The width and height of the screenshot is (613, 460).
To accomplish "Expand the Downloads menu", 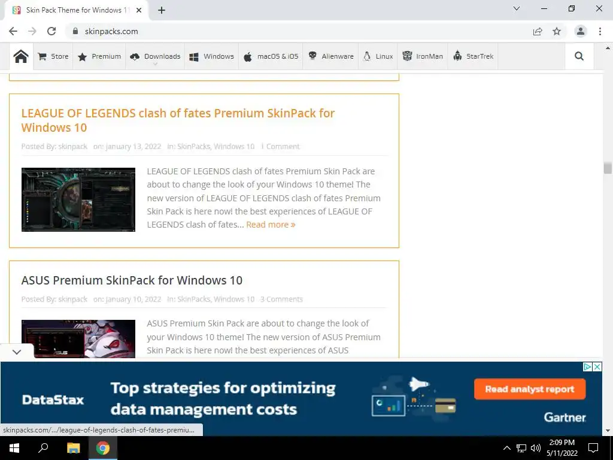I will point(155,56).
